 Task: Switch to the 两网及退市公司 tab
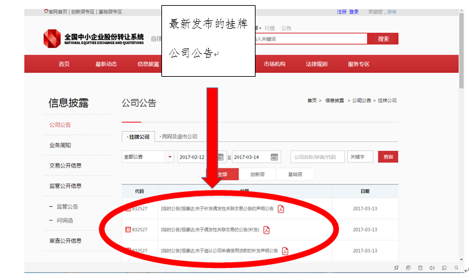179,137
